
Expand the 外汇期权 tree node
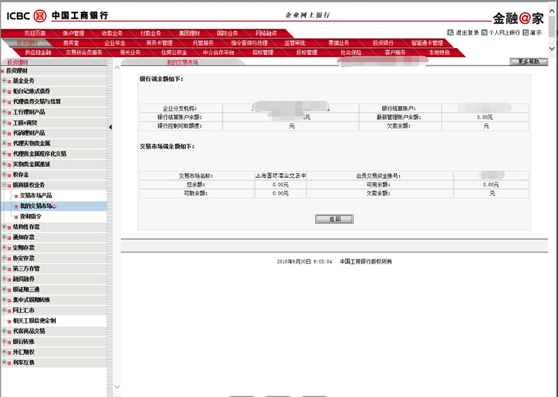3,352
